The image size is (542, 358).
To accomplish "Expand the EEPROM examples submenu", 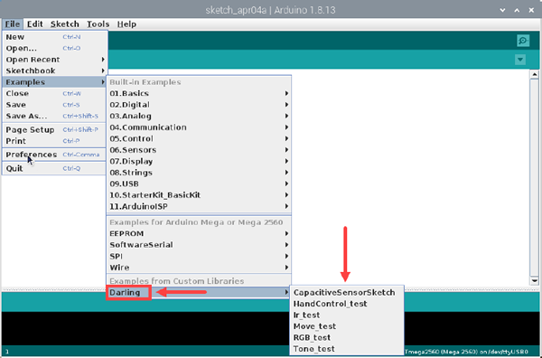I will pyautogui.click(x=199, y=233).
